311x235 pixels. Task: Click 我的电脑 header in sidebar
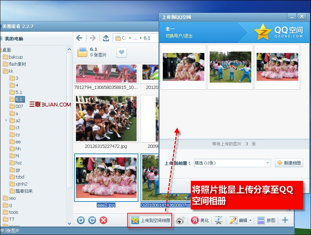click(x=14, y=39)
